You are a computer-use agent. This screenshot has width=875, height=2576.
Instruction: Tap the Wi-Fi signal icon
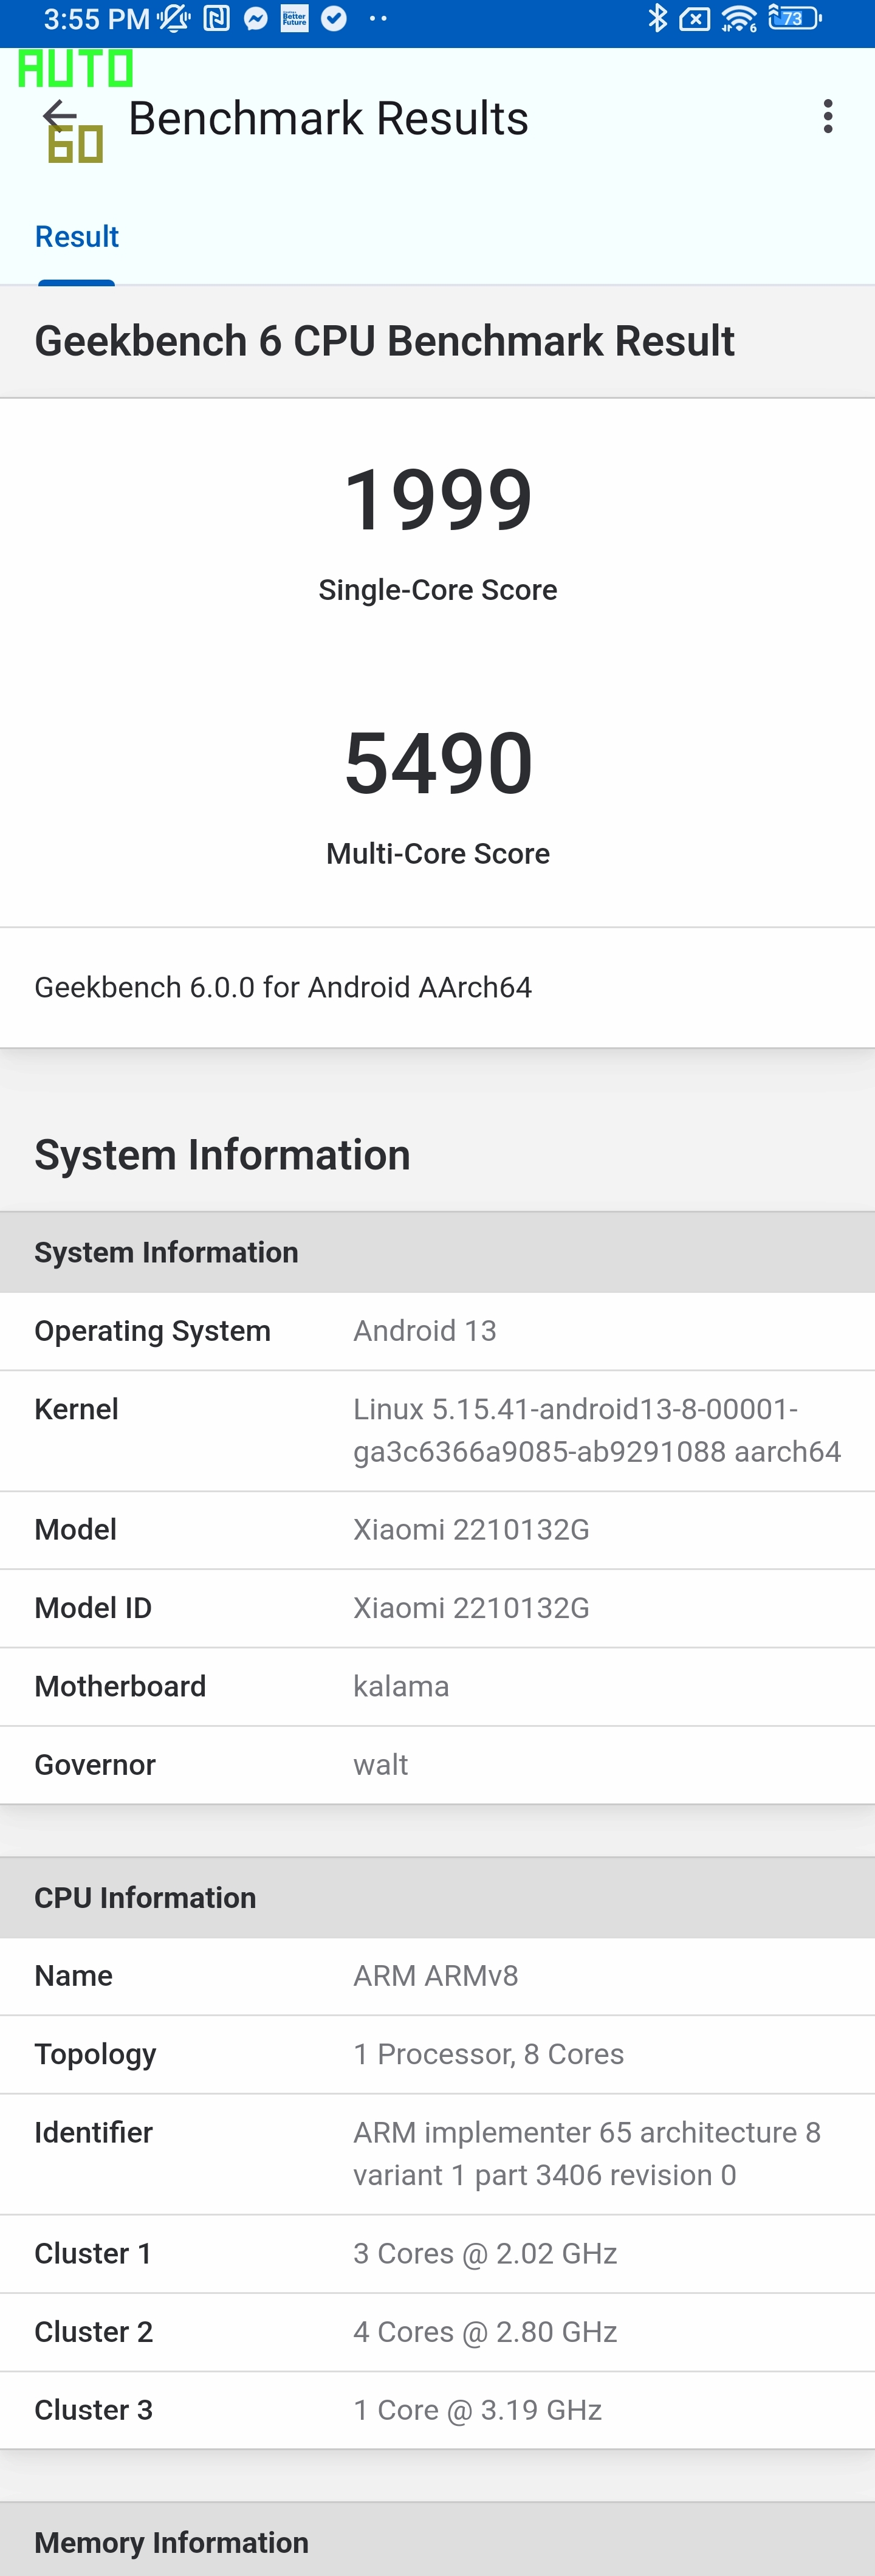739,19
